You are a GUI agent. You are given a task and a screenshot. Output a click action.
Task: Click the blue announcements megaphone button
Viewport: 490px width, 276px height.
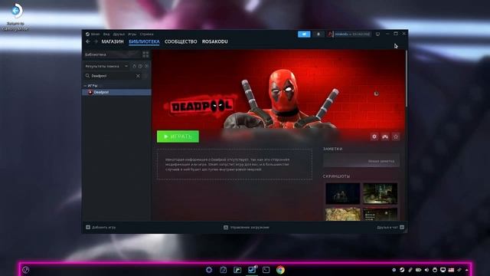pyautogui.click(x=304, y=34)
